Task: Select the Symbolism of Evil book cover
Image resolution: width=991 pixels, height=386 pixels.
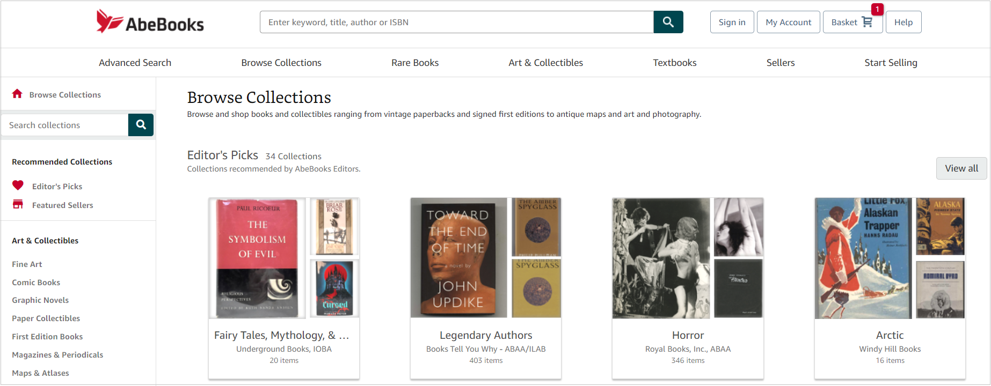Action: pos(257,258)
